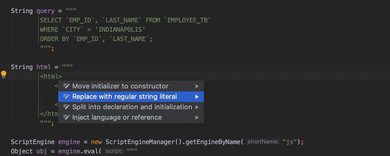This screenshot has width=390, height=156.
Task: Click the pencil icon beside 'Inject language or reference'
Action: click(67, 117)
